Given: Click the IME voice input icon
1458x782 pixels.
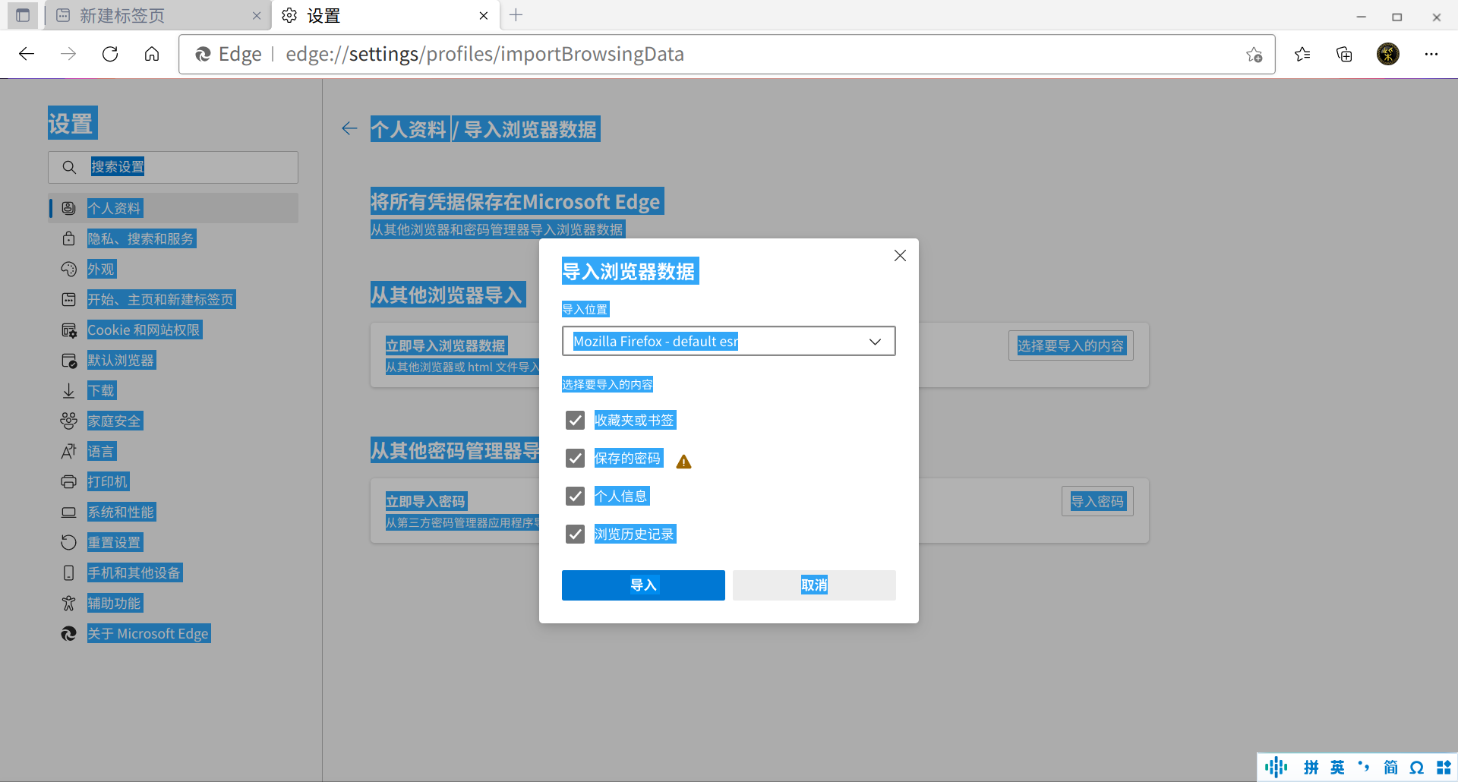Looking at the screenshot, I should (x=1276, y=768).
